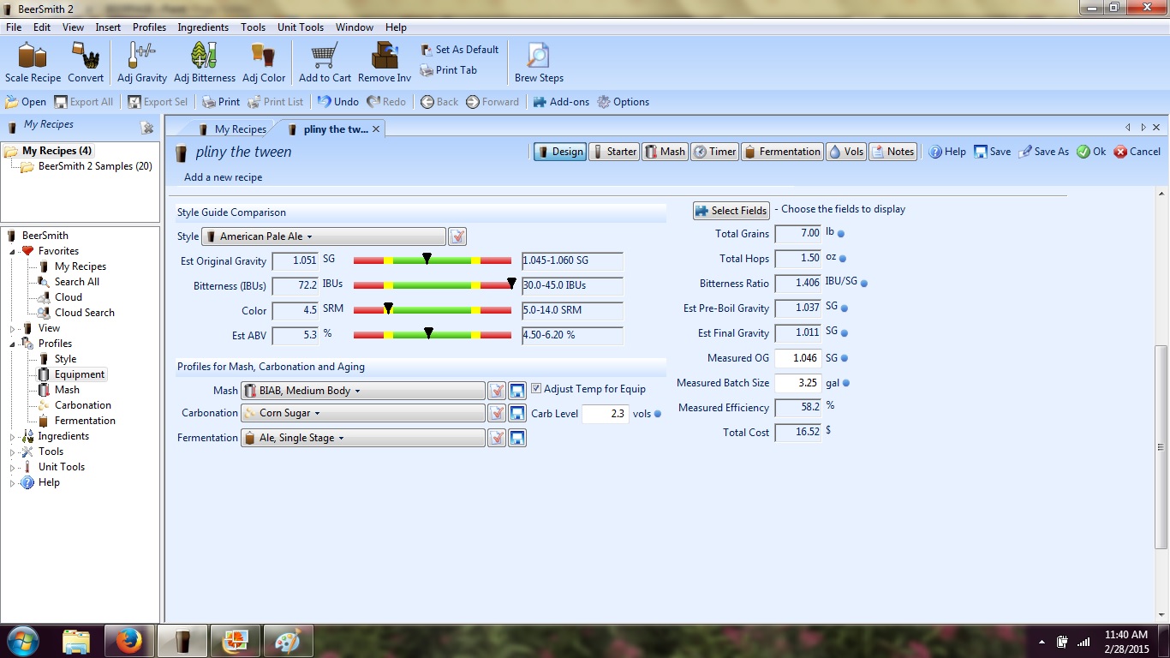Open the Adj Bitterness tool
Screen dimensions: 1170x658
tap(204, 63)
